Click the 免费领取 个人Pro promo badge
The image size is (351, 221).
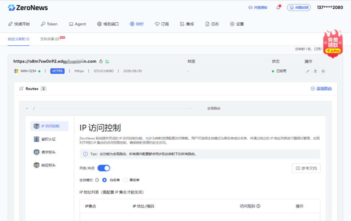[x=332, y=44]
